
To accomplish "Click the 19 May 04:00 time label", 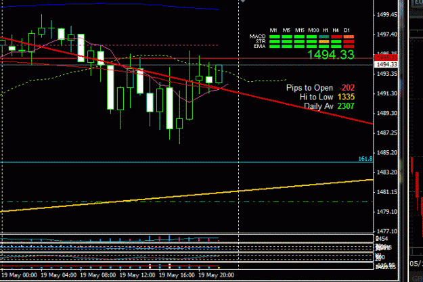I will [58, 275].
